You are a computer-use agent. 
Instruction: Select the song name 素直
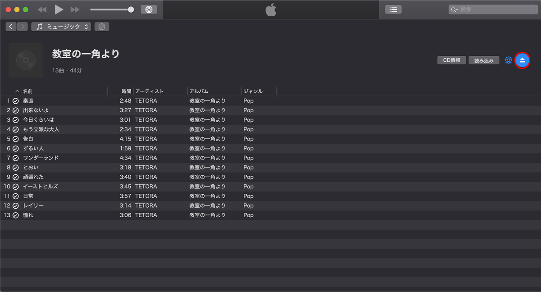28,100
